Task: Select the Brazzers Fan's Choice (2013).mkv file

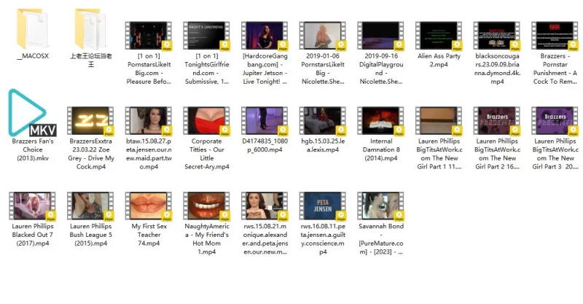Action: pyautogui.click(x=33, y=113)
